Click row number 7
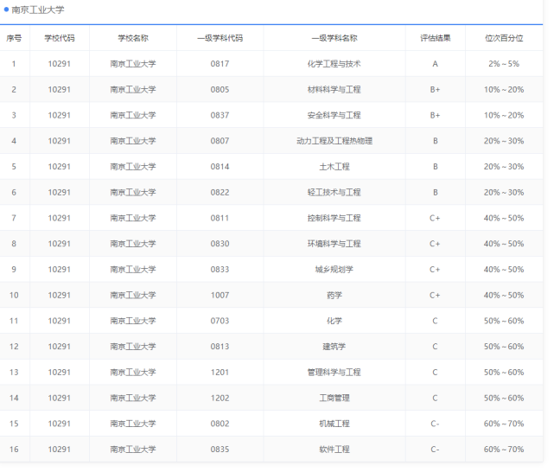Screen dimensions: 554x472 (14, 219)
